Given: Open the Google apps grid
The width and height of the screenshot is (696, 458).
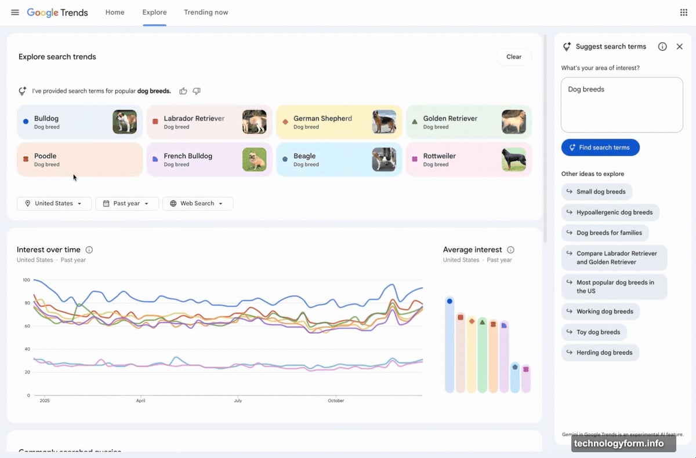Looking at the screenshot, I should point(683,12).
